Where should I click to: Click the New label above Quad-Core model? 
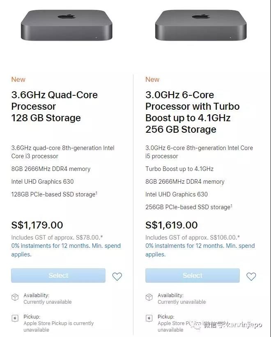pyautogui.click(x=18, y=79)
